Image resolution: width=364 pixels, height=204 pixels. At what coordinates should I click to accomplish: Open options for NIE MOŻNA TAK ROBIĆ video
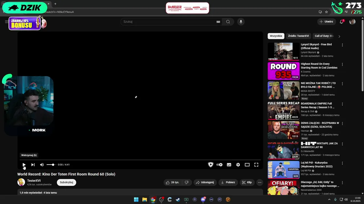tap(342, 84)
